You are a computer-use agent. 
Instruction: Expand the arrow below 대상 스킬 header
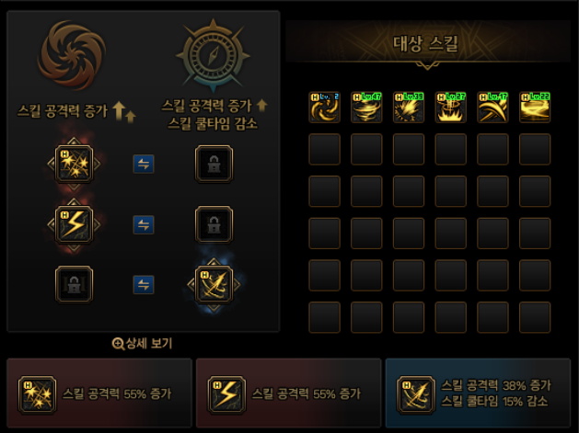coord(427,65)
